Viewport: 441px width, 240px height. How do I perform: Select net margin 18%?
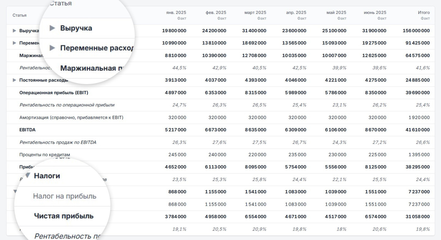pyautogui.click(x=341, y=229)
